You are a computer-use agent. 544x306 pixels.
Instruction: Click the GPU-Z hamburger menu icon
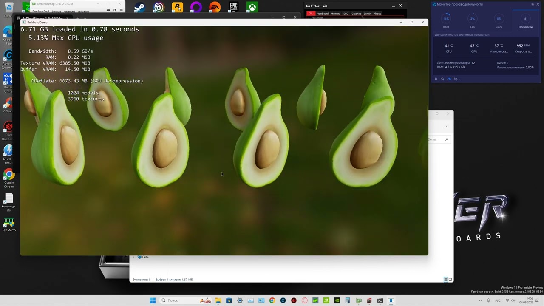121,10
